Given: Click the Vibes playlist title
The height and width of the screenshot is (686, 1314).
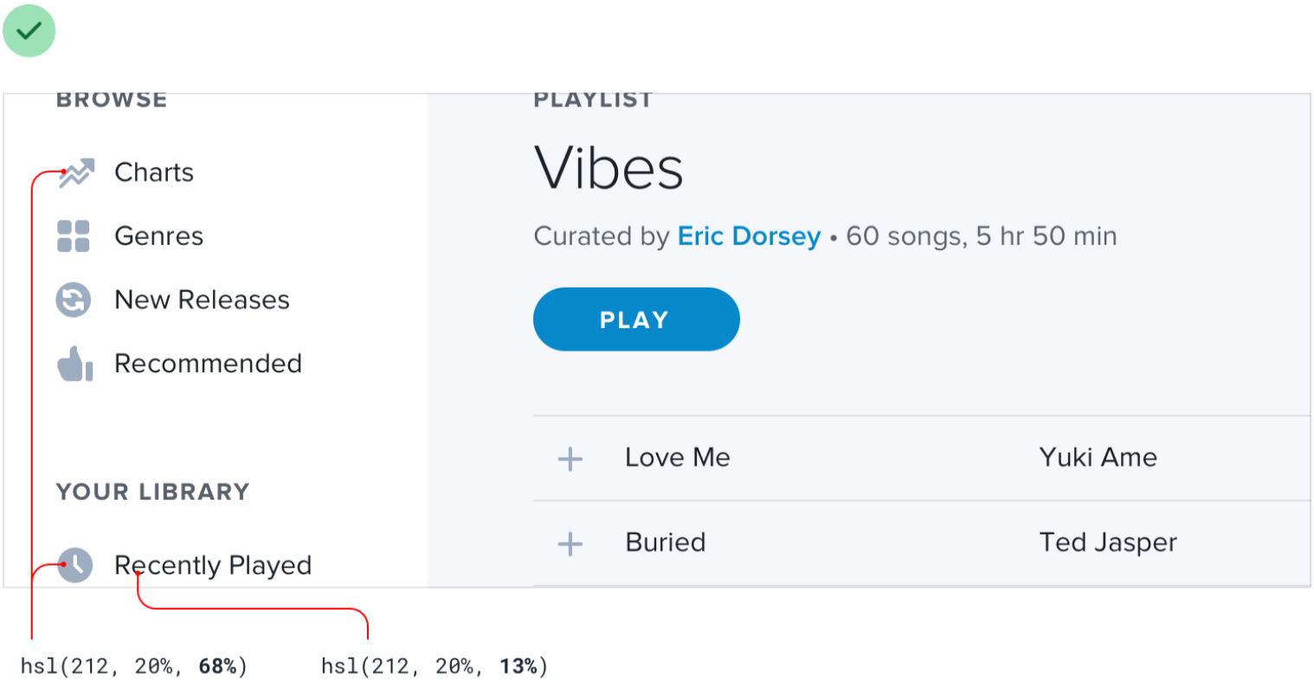Looking at the screenshot, I should [609, 168].
